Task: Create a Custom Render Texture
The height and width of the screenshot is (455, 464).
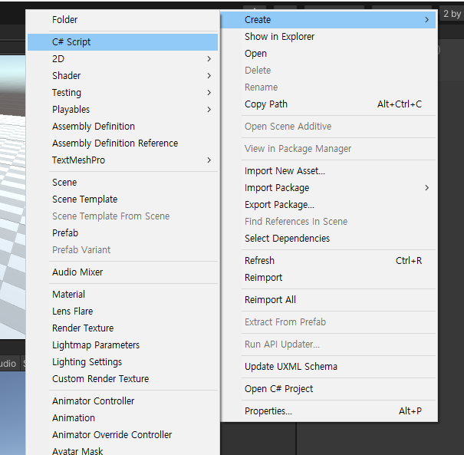Action: (x=123, y=378)
